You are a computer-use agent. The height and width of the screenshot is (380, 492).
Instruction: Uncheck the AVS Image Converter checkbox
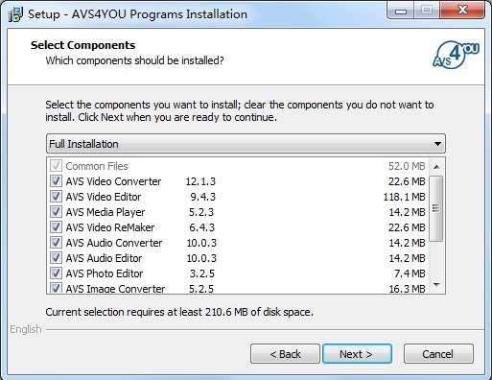[x=56, y=288]
